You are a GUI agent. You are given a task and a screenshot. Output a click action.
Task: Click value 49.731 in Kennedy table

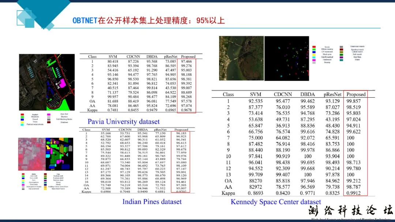(x=283, y=120)
